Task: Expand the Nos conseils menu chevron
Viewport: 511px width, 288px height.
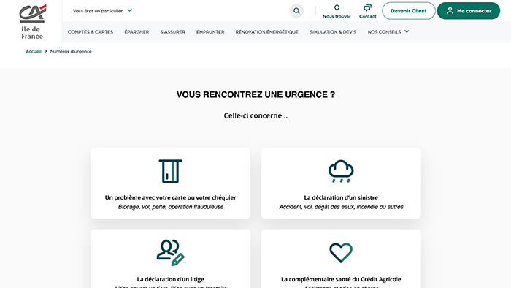Action: click(407, 31)
